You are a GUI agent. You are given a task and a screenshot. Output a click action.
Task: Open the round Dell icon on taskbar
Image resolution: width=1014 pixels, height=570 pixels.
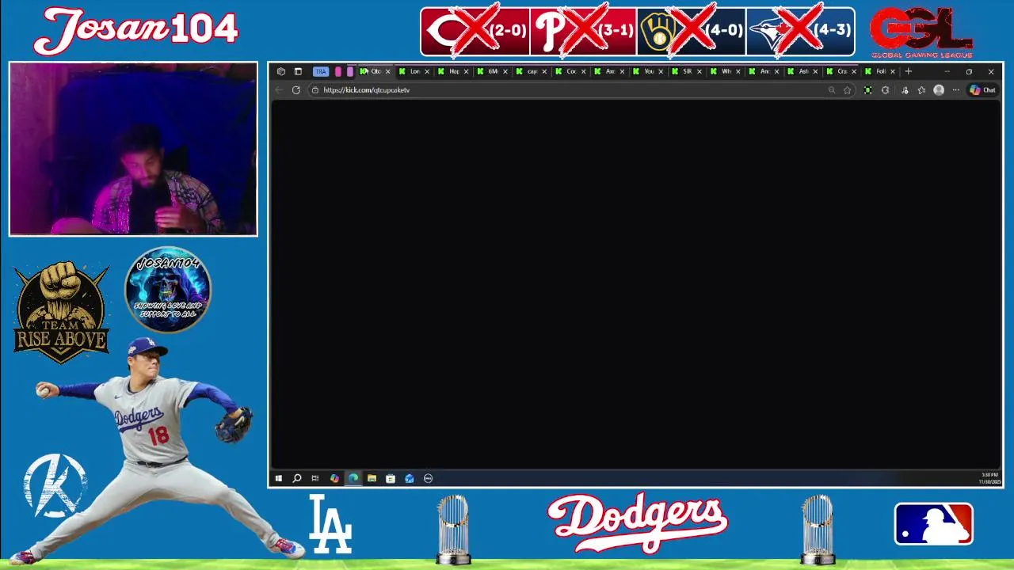click(429, 478)
